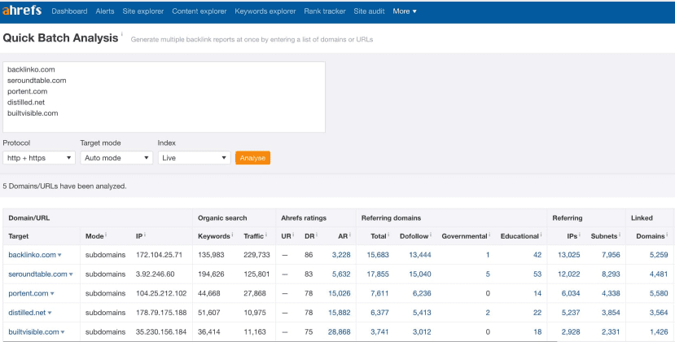Click the domains list text area
Viewport: 675px width, 342px height.
point(164,97)
